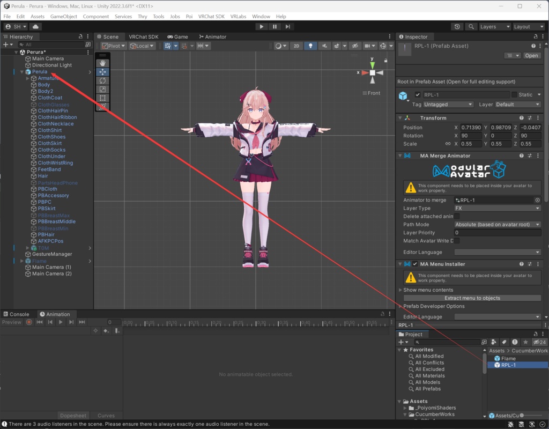Click the Step frame button
The width and height of the screenshot is (549, 429).
[288, 26]
